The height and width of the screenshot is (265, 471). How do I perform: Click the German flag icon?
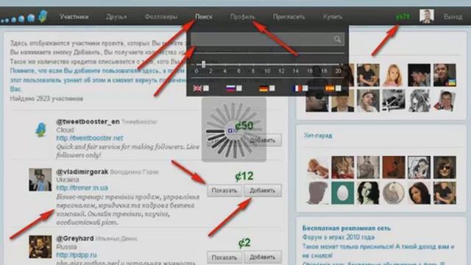click(263, 88)
